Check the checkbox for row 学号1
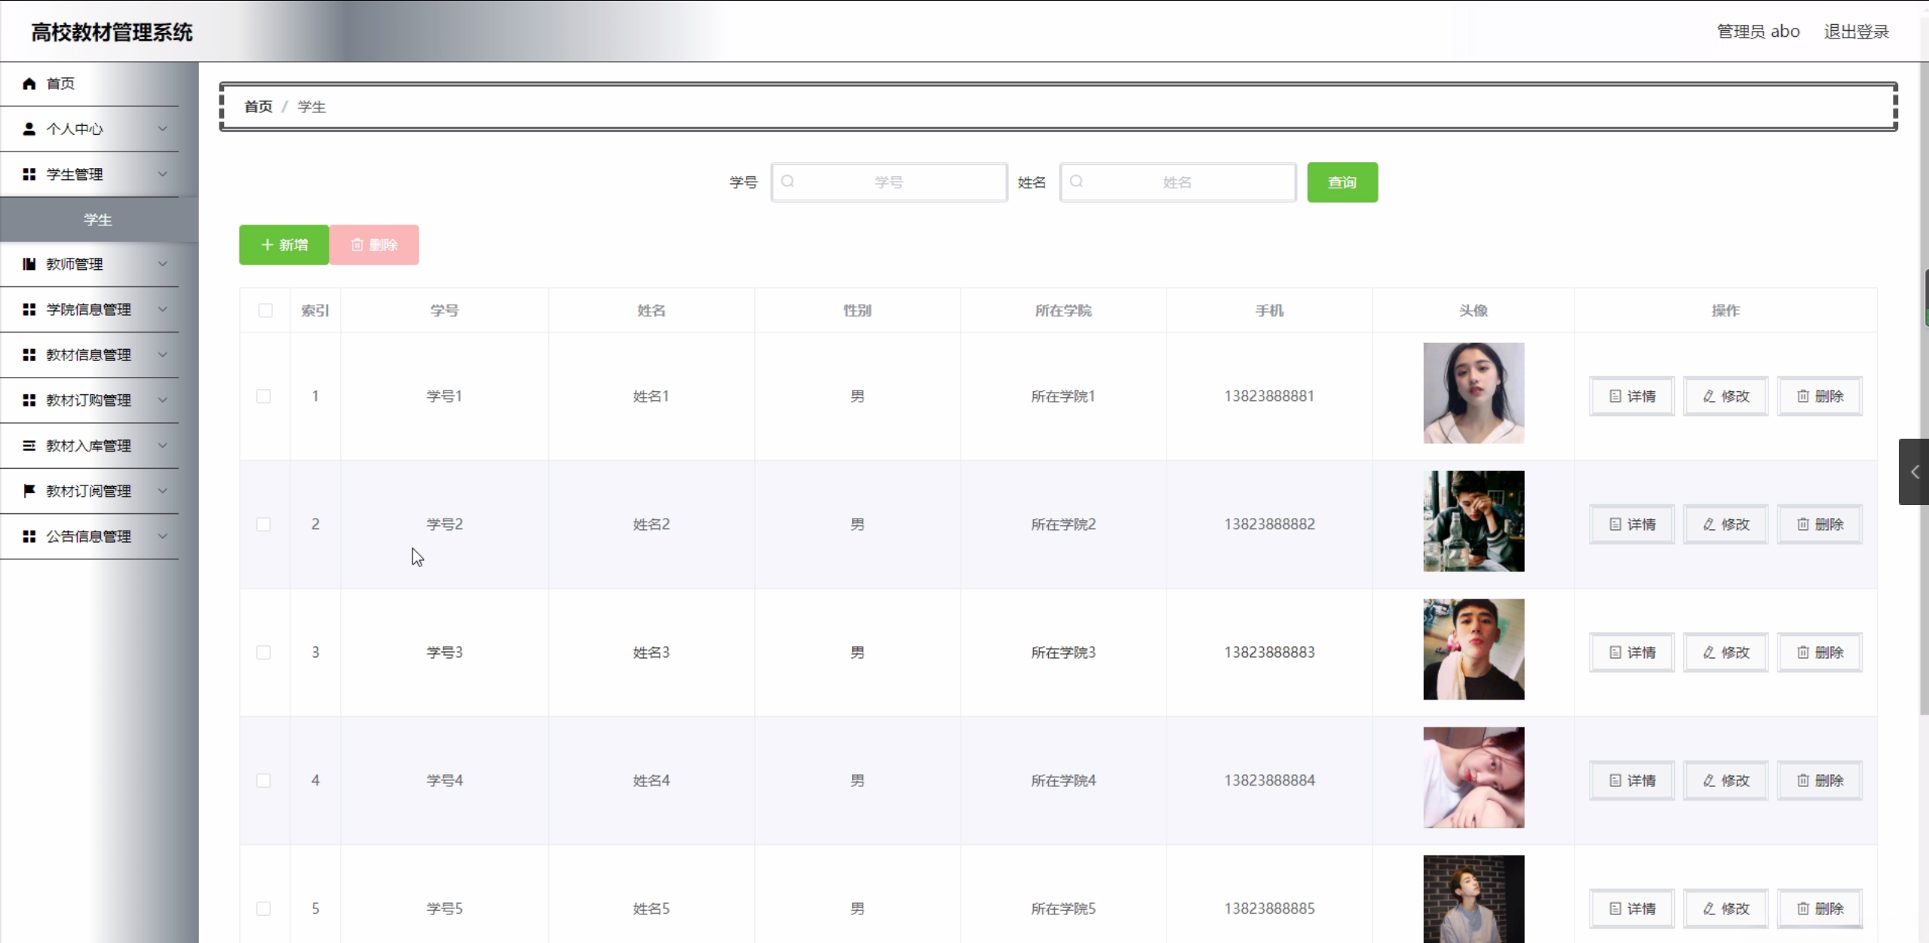The width and height of the screenshot is (1929, 943). 263,396
